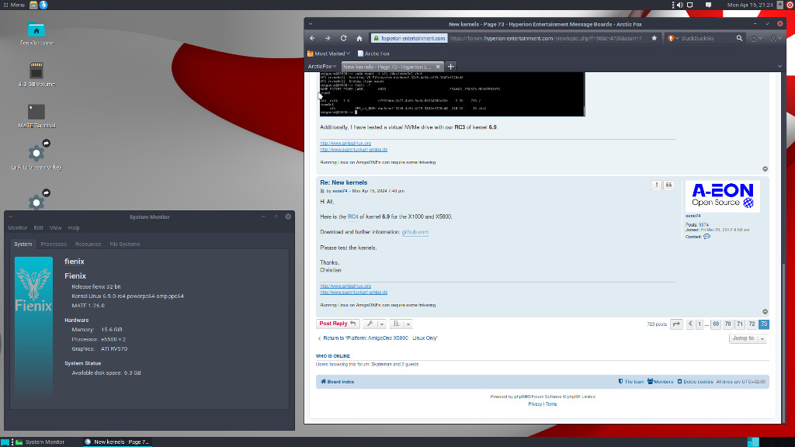Quote the Re: New kernels post

668,185
